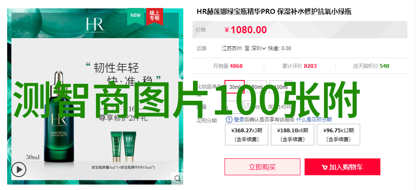Open the 什么是花呗分期 link
This screenshot has width=420, height=190.
click(x=314, y=120)
